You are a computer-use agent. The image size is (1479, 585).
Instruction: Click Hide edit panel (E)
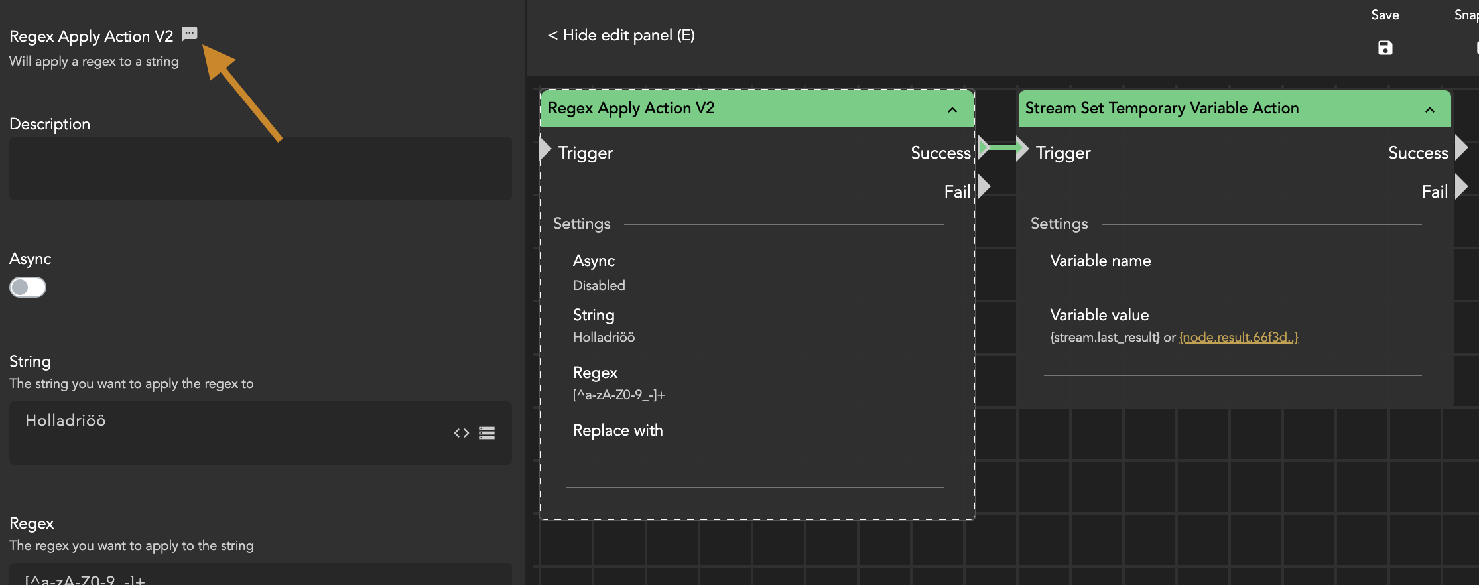621,35
